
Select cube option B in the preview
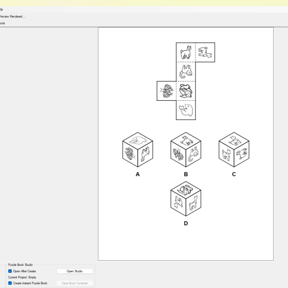tap(186, 149)
